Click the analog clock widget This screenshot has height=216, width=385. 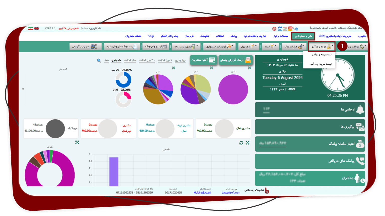pyautogui.click(x=338, y=75)
